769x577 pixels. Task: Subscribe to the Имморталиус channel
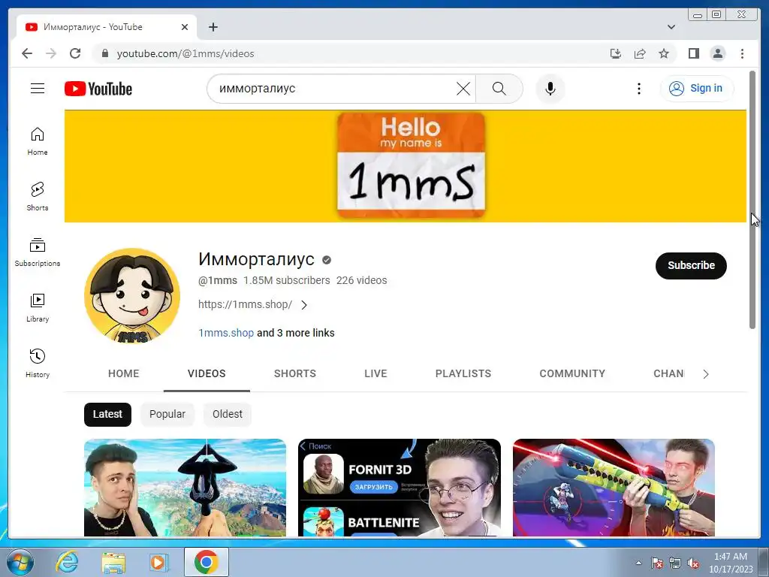pyautogui.click(x=691, y=265)
